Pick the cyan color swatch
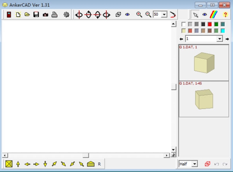This screenshot has height=172, width=233. click(x=223, y=31)
